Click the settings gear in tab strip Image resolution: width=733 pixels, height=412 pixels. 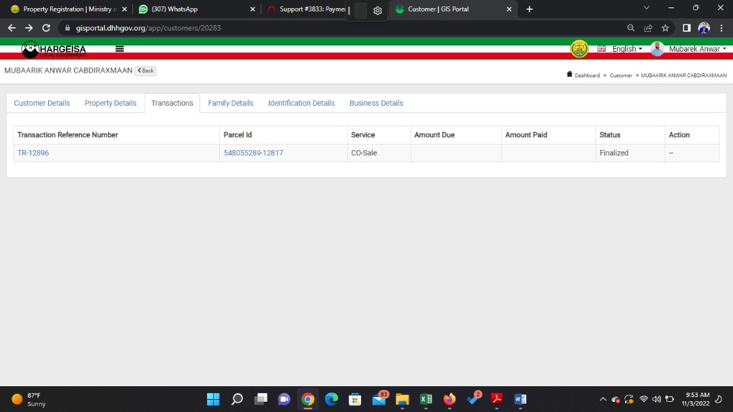378,10
